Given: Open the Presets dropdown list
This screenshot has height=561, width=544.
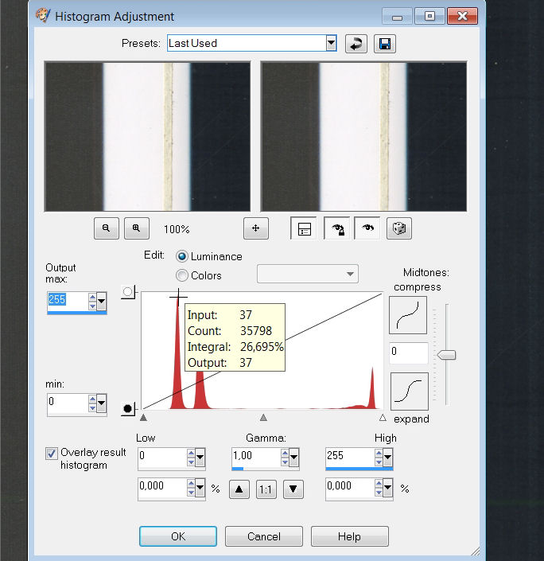Looking at the screenshot, I should click(x=331, y=43).
